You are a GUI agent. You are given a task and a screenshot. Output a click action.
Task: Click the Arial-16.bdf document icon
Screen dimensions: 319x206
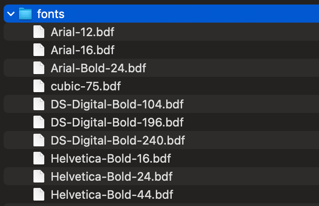39,50
